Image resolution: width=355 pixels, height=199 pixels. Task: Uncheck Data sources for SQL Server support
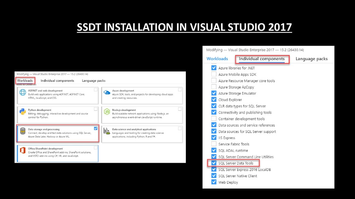tap(214, 131)
